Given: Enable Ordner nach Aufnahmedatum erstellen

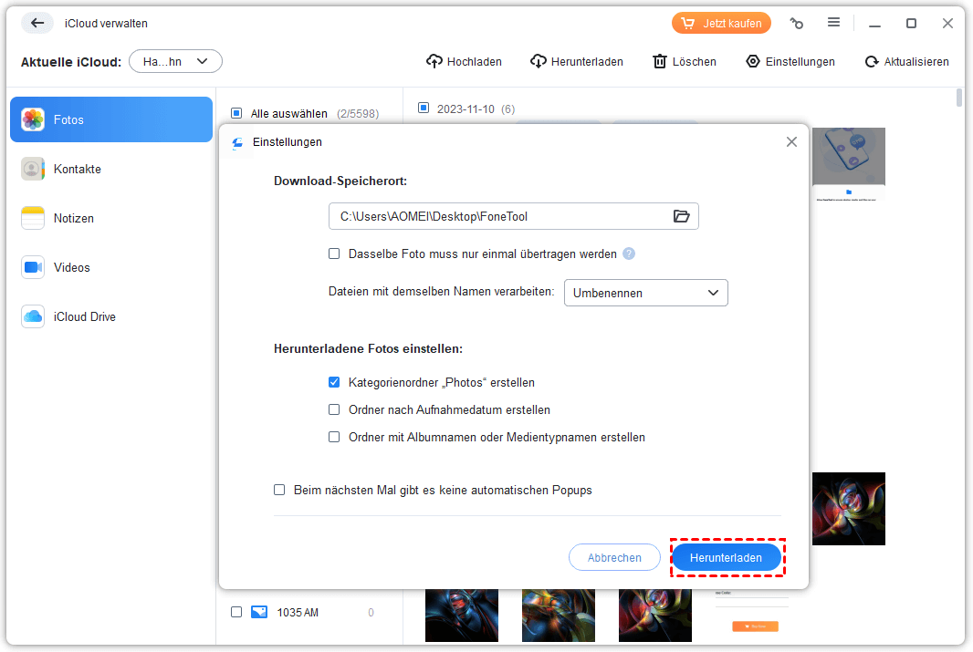Looking at the screenshot, I should pyautogui.click(x=334, y=410).
